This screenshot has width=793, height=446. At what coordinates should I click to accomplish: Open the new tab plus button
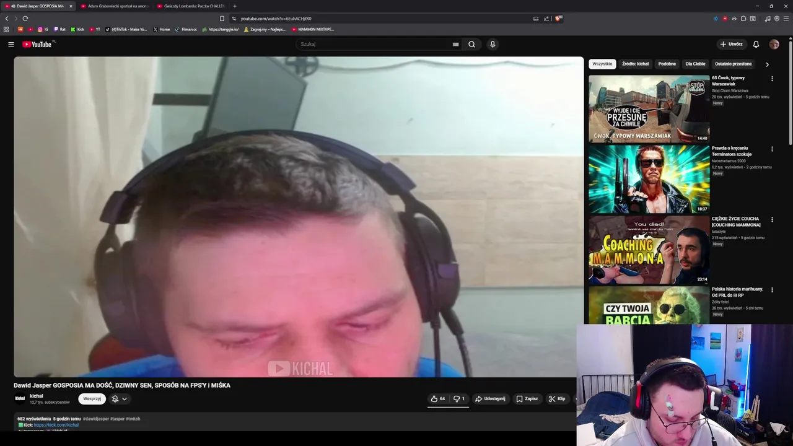pos(234,6)
